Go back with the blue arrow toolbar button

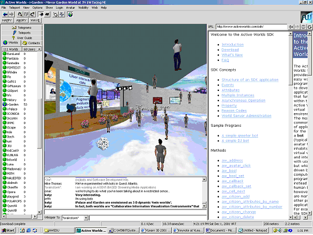pos(5,14)
